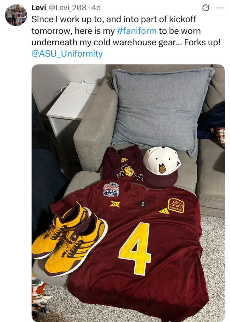Click the Big XII logo on jersey
Image resolution: width=230 pixels, height=322 pixels.
115,204
